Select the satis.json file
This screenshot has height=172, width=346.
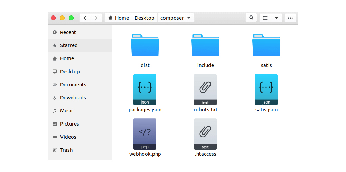point(266,89)
